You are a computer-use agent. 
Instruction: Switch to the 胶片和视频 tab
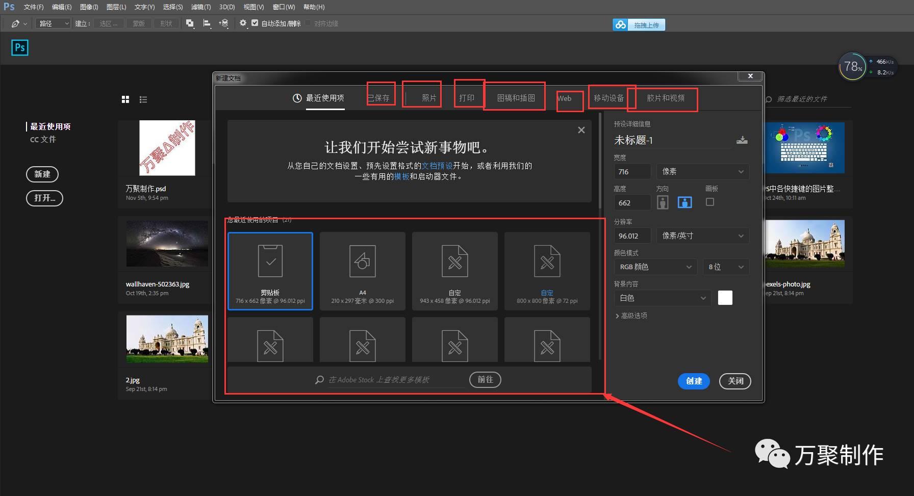point(666,98)
